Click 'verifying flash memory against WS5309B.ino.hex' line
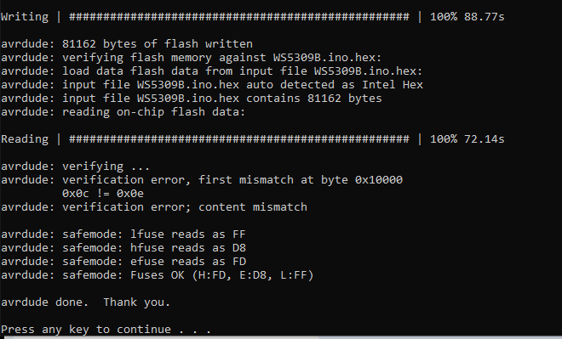562x339 pixels. tap(192, 58)
